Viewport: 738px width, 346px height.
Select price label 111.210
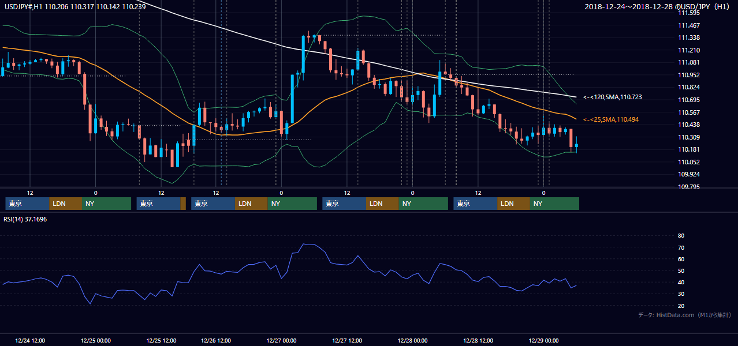point(688,50)
